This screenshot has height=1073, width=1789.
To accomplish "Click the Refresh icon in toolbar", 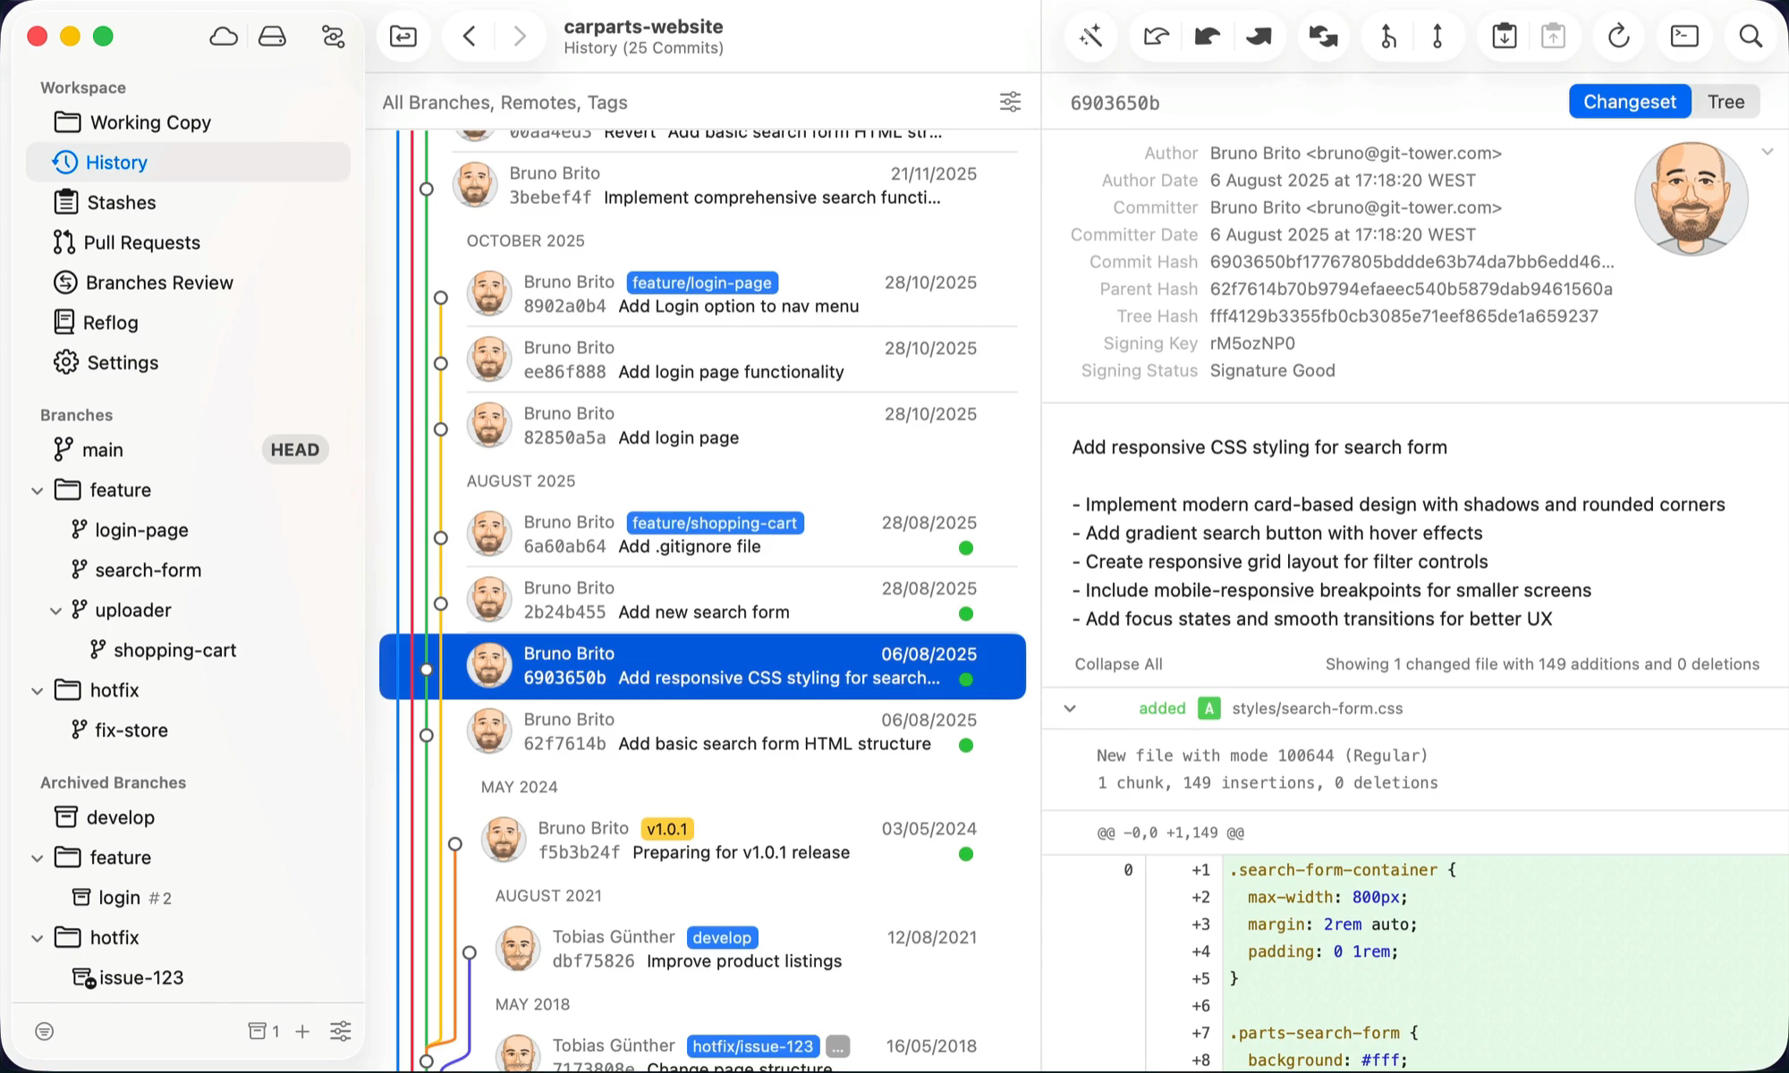I will click(1618, 37).
